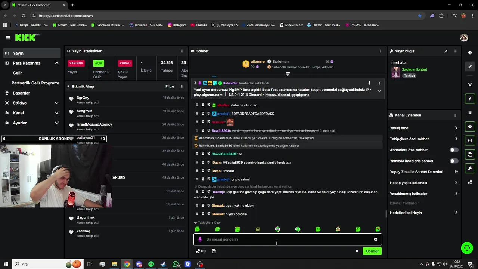Click the lightning bolt icon in the right sidebar
478x269 pixels.
coord(470,99)
